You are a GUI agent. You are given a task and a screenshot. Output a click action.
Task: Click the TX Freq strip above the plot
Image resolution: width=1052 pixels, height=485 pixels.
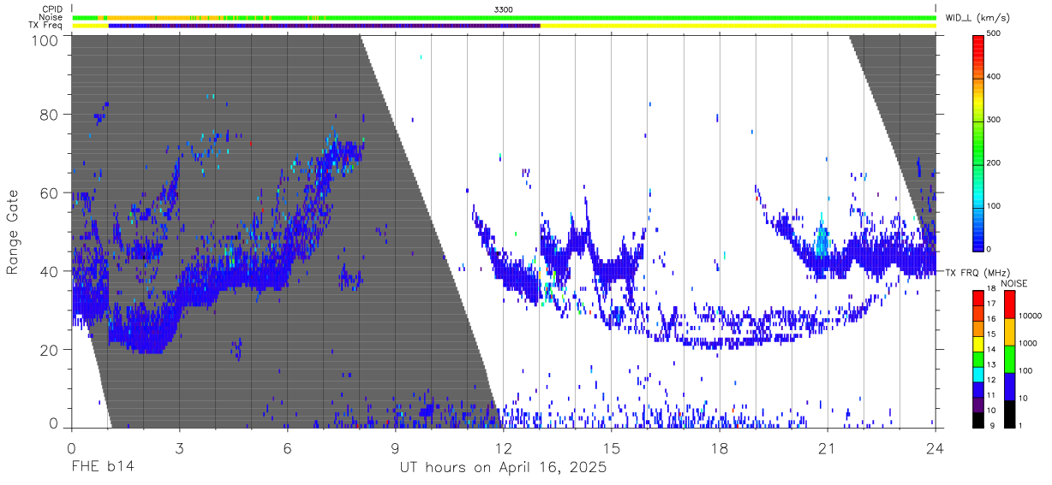pos(504,26)
